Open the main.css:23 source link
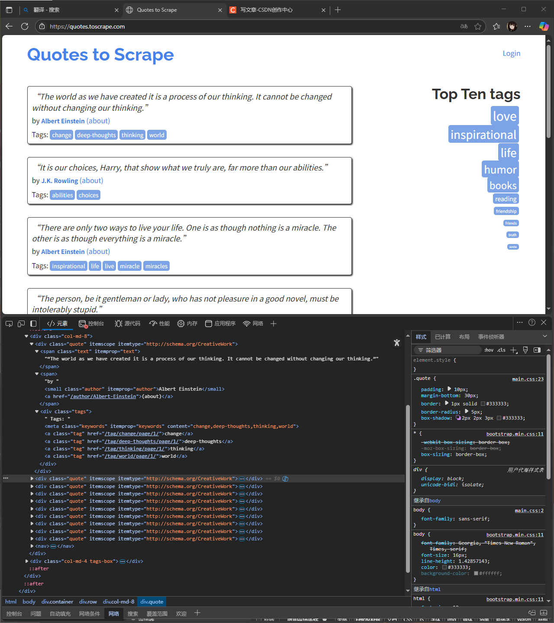The height and width of the screenshot is (623, 554). [528, 379]
